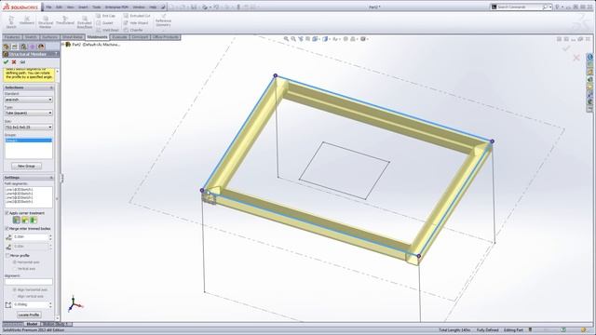Open the Edit menu
Image resolution: width=596 pixels, height=335 pixels.
click(59, 7)
